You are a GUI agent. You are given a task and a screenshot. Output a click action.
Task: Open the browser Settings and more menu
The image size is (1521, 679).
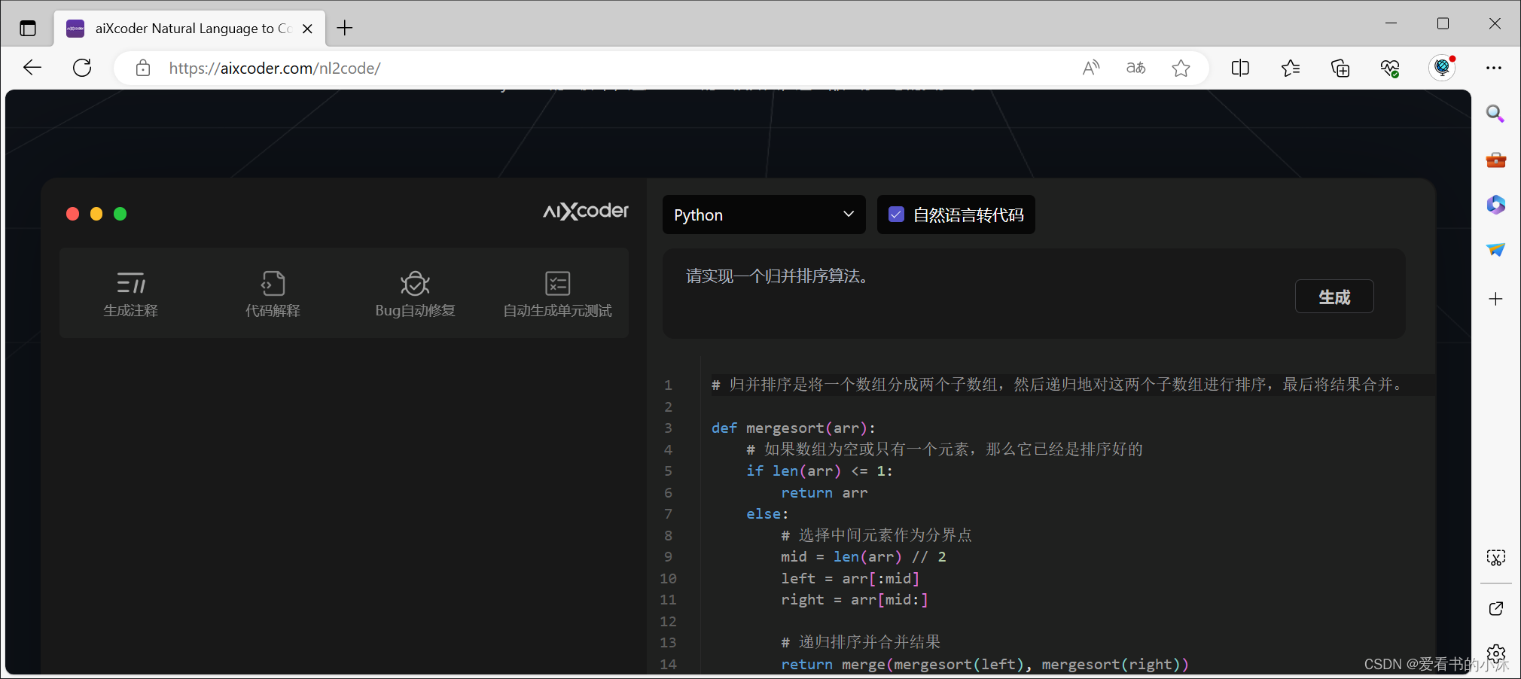(x=1494, y=68)
